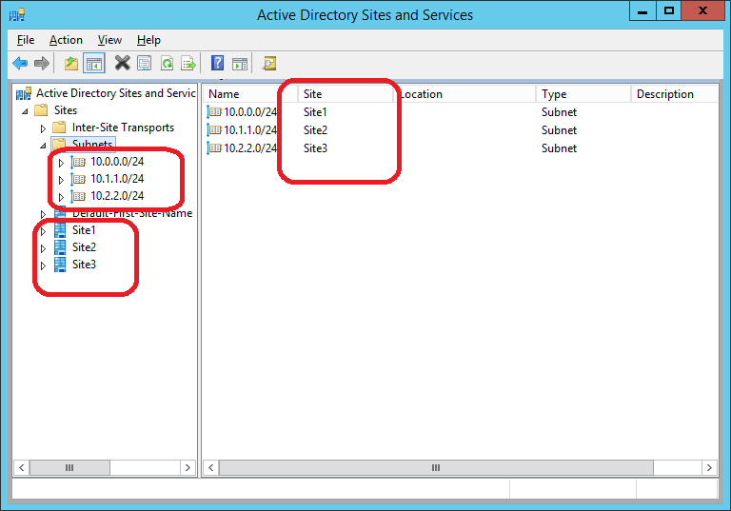Image resolution: width=731 pixels, height=511 pixels.
Task: Expand the Site2 tree node
Action: pos(43,248)
